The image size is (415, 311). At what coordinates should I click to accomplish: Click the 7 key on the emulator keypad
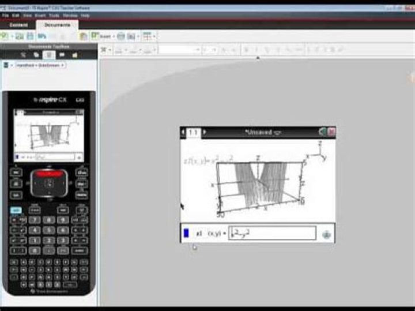coord(35,220)
